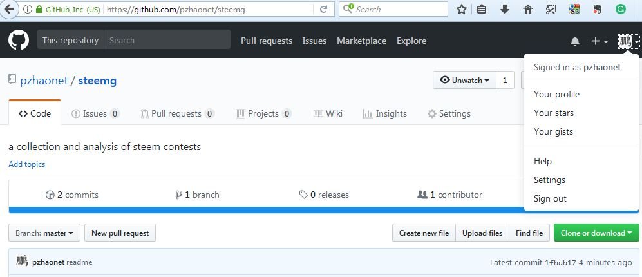Image resolution: width=642 pixels, height=277 pixels.
Task: Click Find file button
Action: (529, 233)
